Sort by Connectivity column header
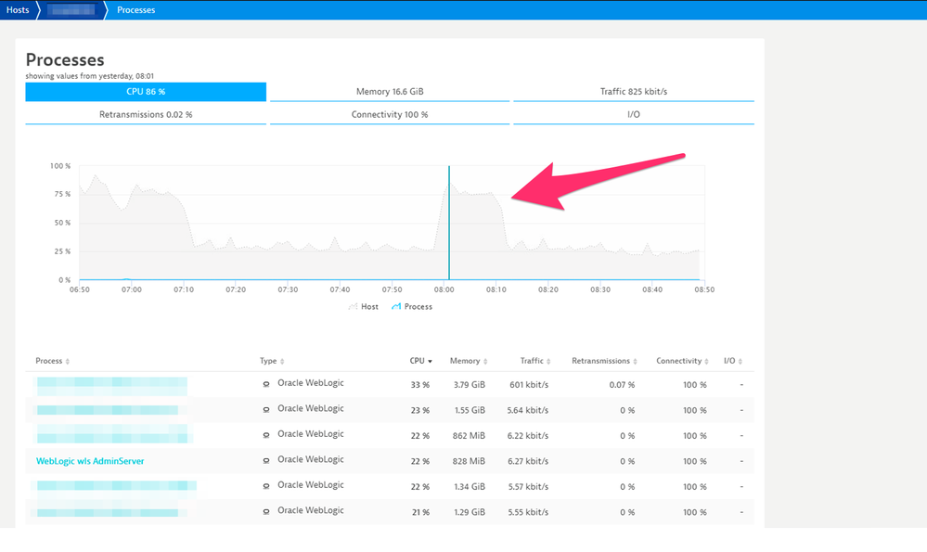Image resolution: width=927 pixels, height=552 pixels. pyautogui.click(x=684, y=361)
